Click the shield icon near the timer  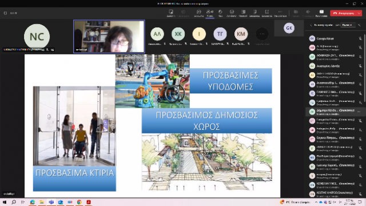pyautogui.click(x=5, y=13)
